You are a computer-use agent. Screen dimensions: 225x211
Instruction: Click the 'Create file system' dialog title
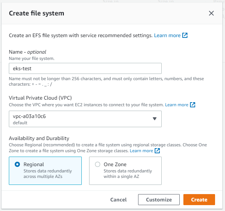coord(36,13)
